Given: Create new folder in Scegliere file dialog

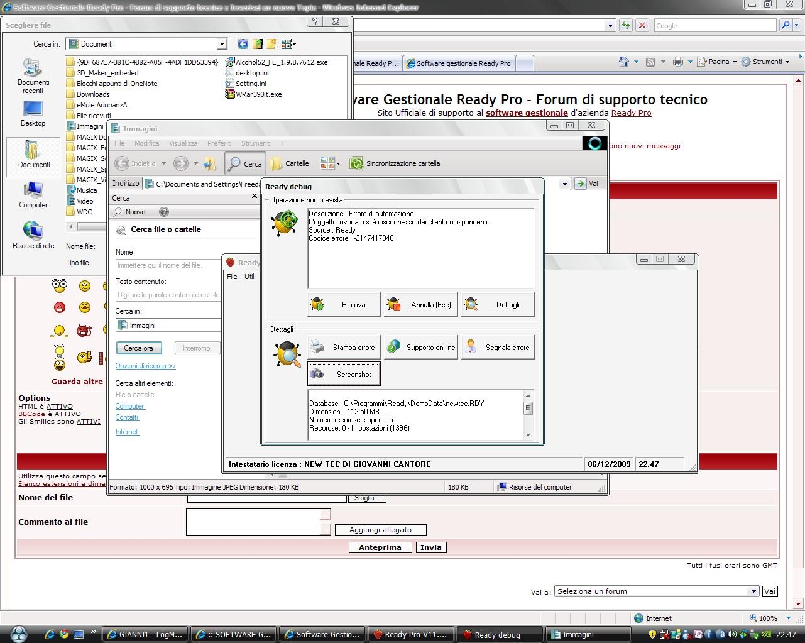Looking at the screenshot, I should click(x=271, y=44).
